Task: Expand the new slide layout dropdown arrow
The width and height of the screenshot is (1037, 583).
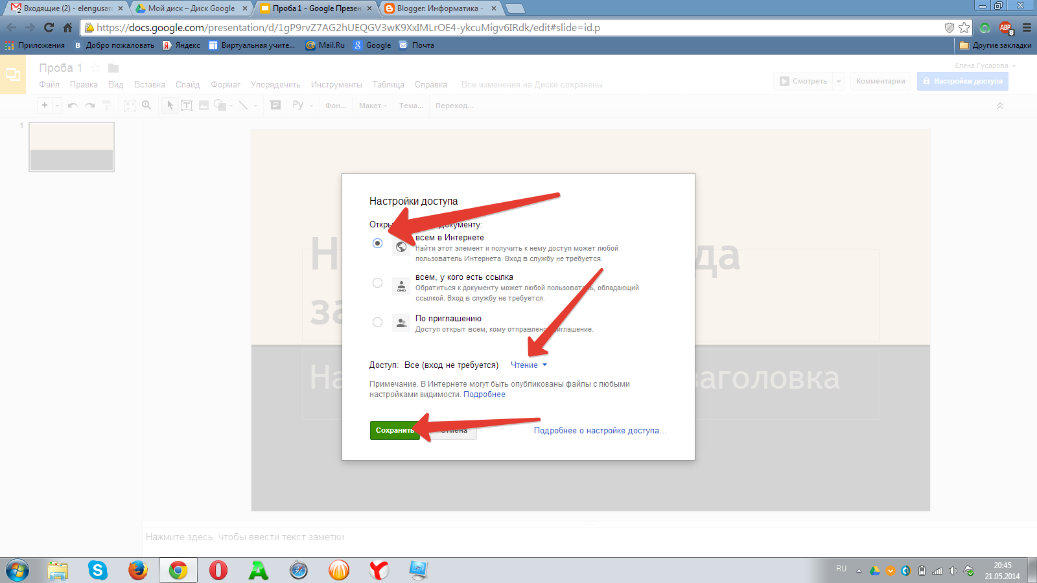Action: 57,106
